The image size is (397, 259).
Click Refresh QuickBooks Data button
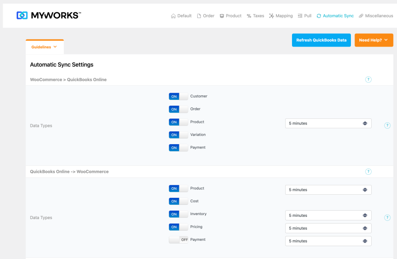pos(321,40)
